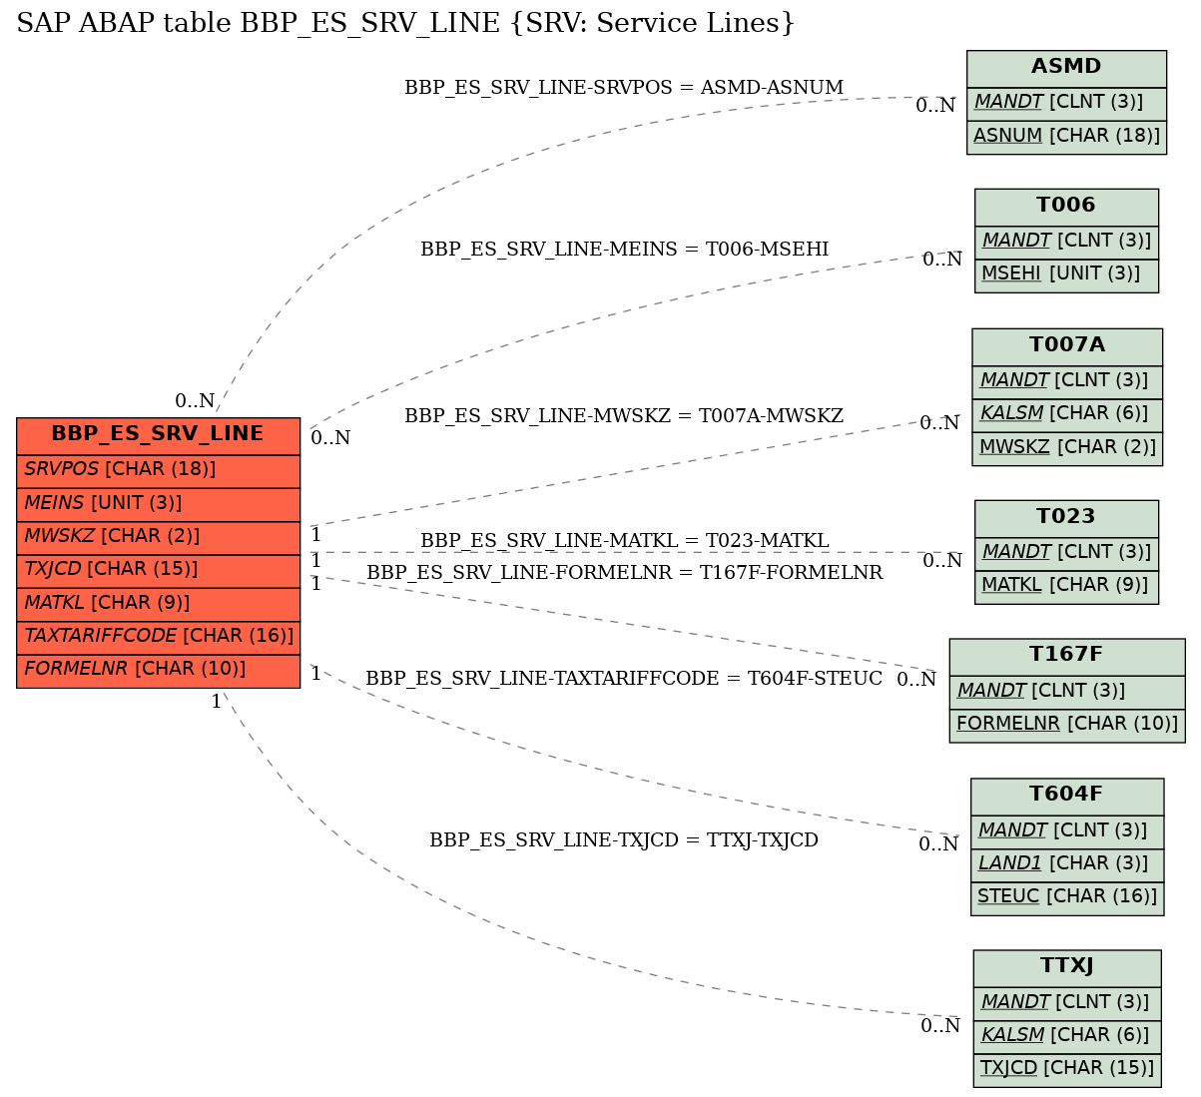Click MATKL [CHAR (9)] field in T023

click(1066, 586)
